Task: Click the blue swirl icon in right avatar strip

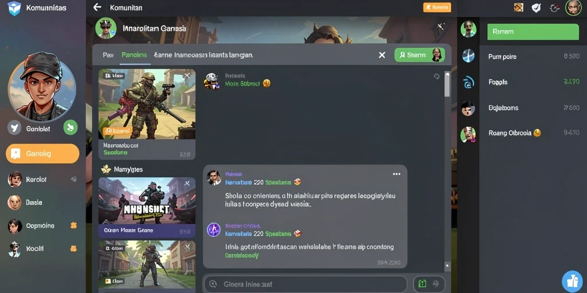Action: [468, 82]
